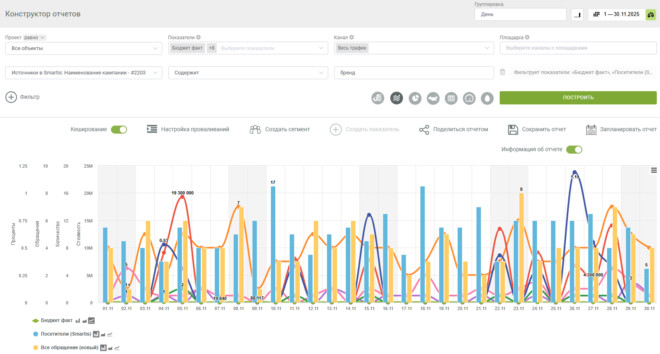The width and height of the screenshot is (660, 354).
Task: Select the speedometer gauge visualization icon
Action: point(469,98)
